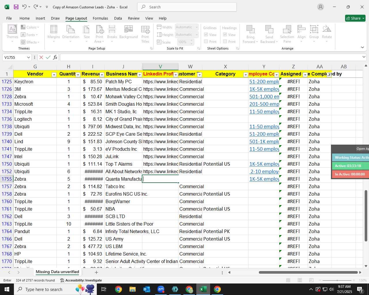Select the Missing Data unverified sheet tab

57,272
